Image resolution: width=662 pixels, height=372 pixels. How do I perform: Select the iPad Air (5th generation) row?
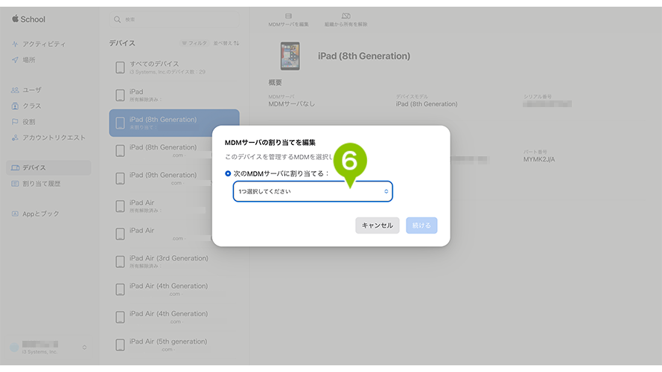[x=174, y=344]
